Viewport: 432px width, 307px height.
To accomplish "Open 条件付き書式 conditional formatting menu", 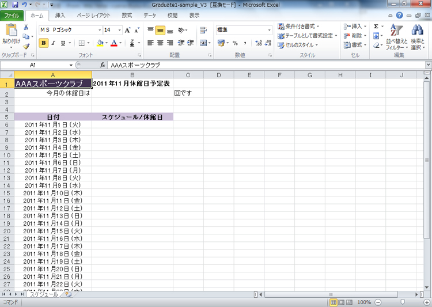I will (298, 26).
